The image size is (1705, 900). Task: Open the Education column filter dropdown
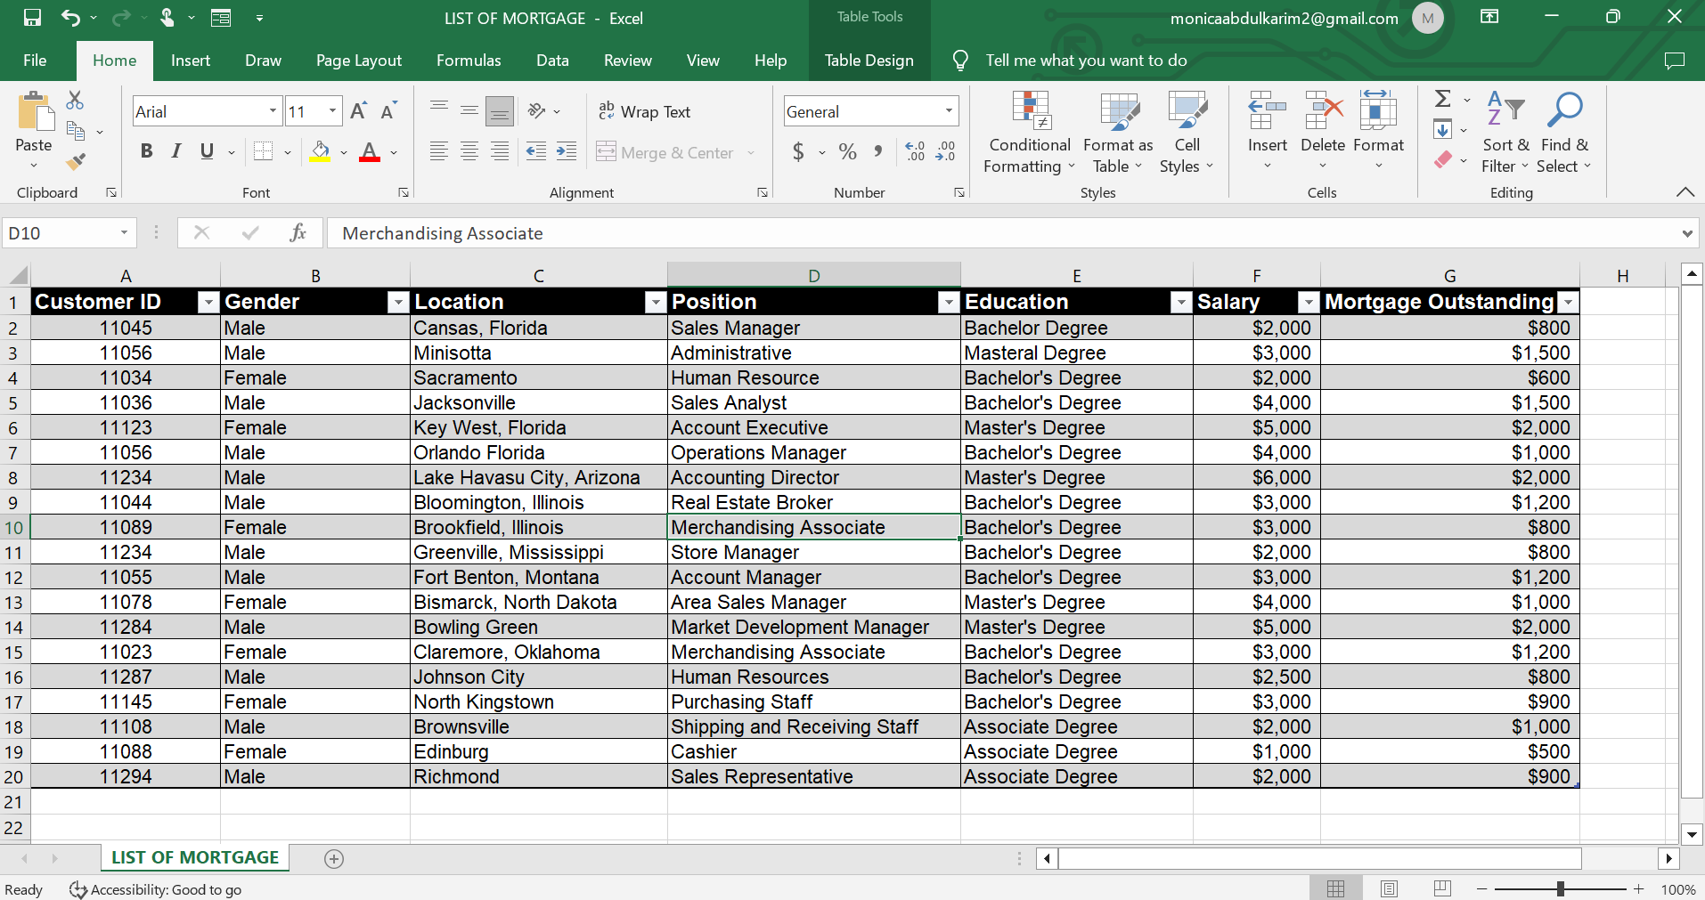[1180, 303]
